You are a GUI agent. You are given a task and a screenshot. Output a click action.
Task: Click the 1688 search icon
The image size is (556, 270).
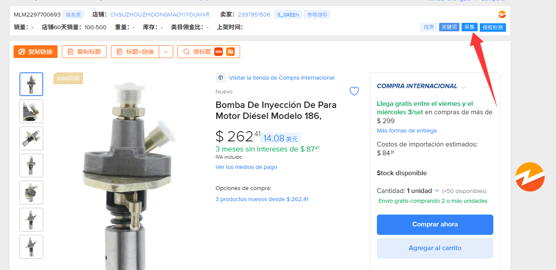[219, 52]
